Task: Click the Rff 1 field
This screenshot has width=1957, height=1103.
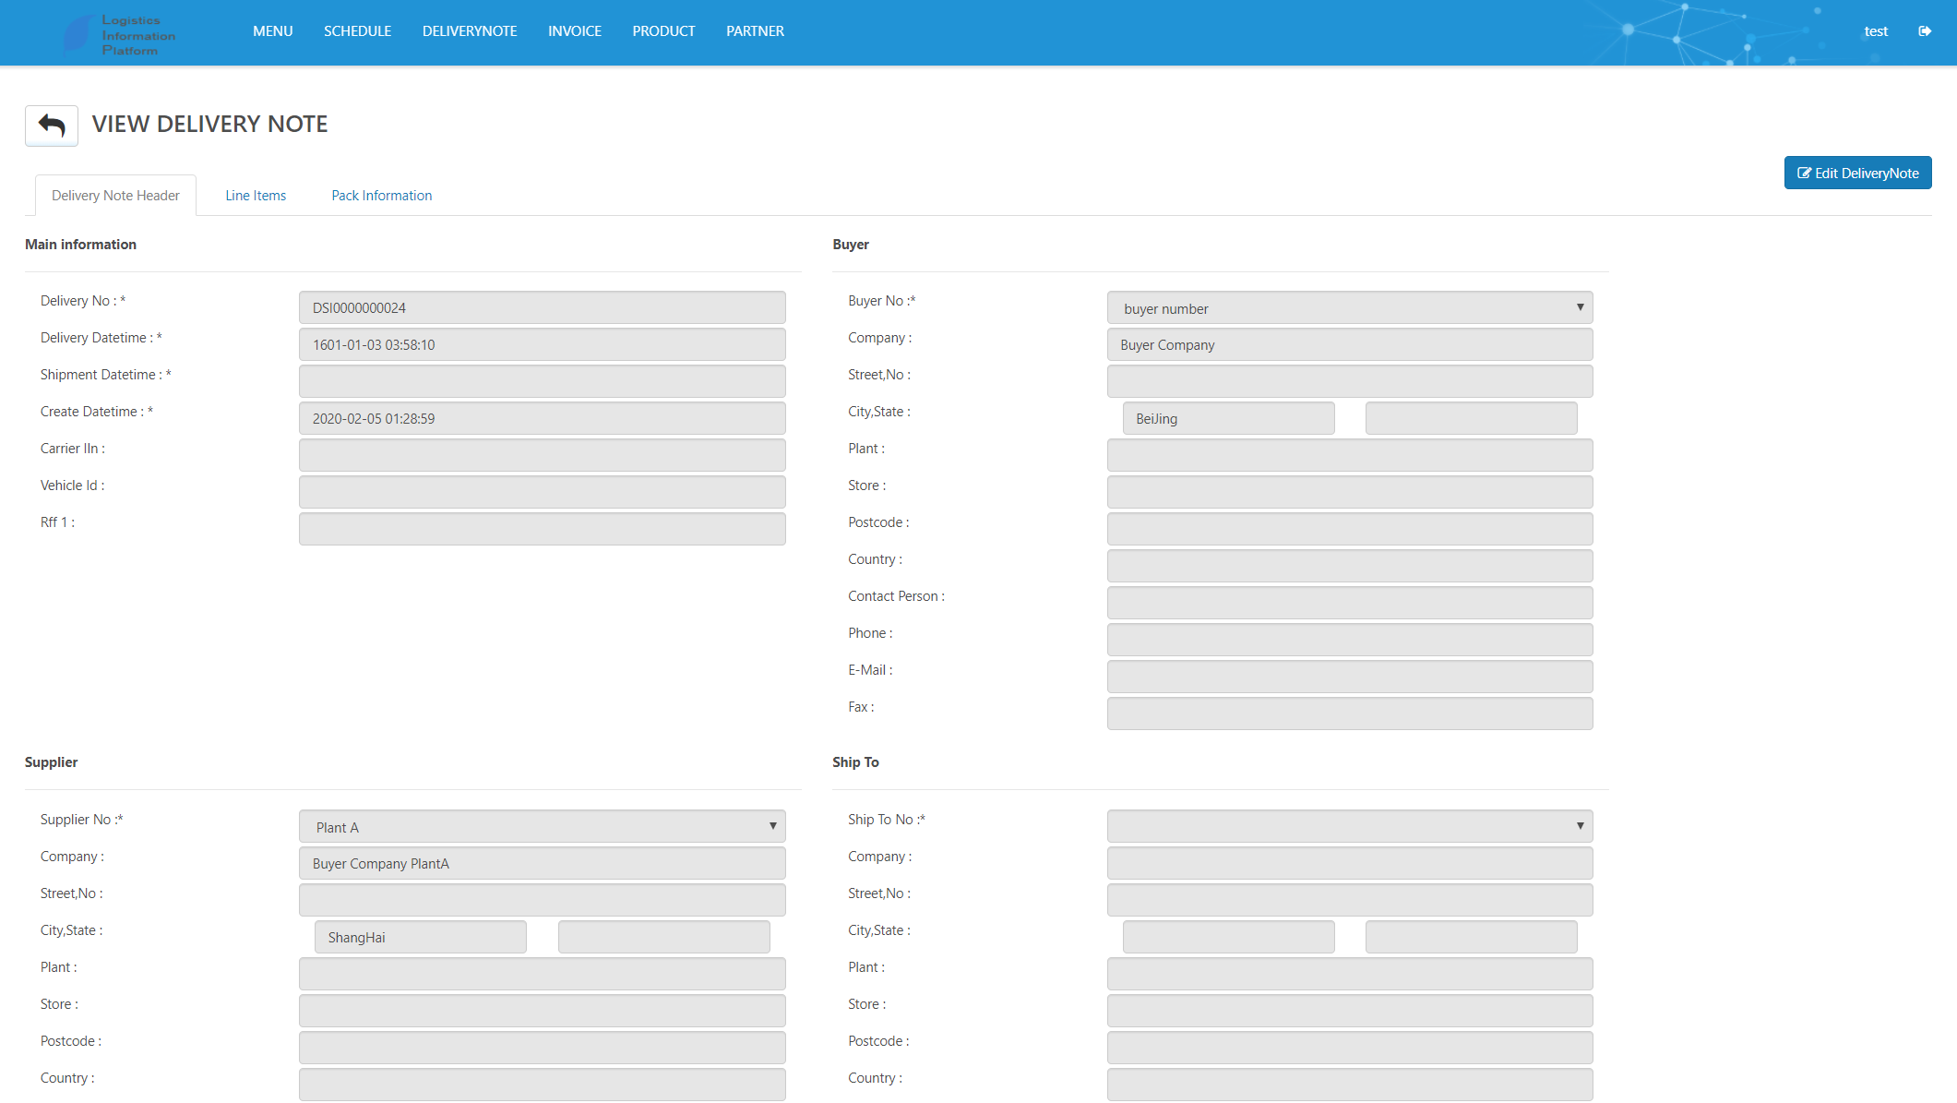Action: pos(543,530)
